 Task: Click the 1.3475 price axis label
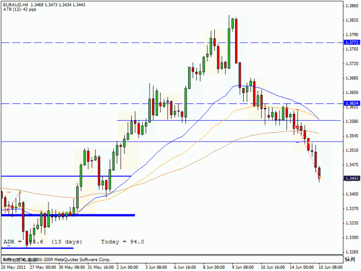point(352,165)
